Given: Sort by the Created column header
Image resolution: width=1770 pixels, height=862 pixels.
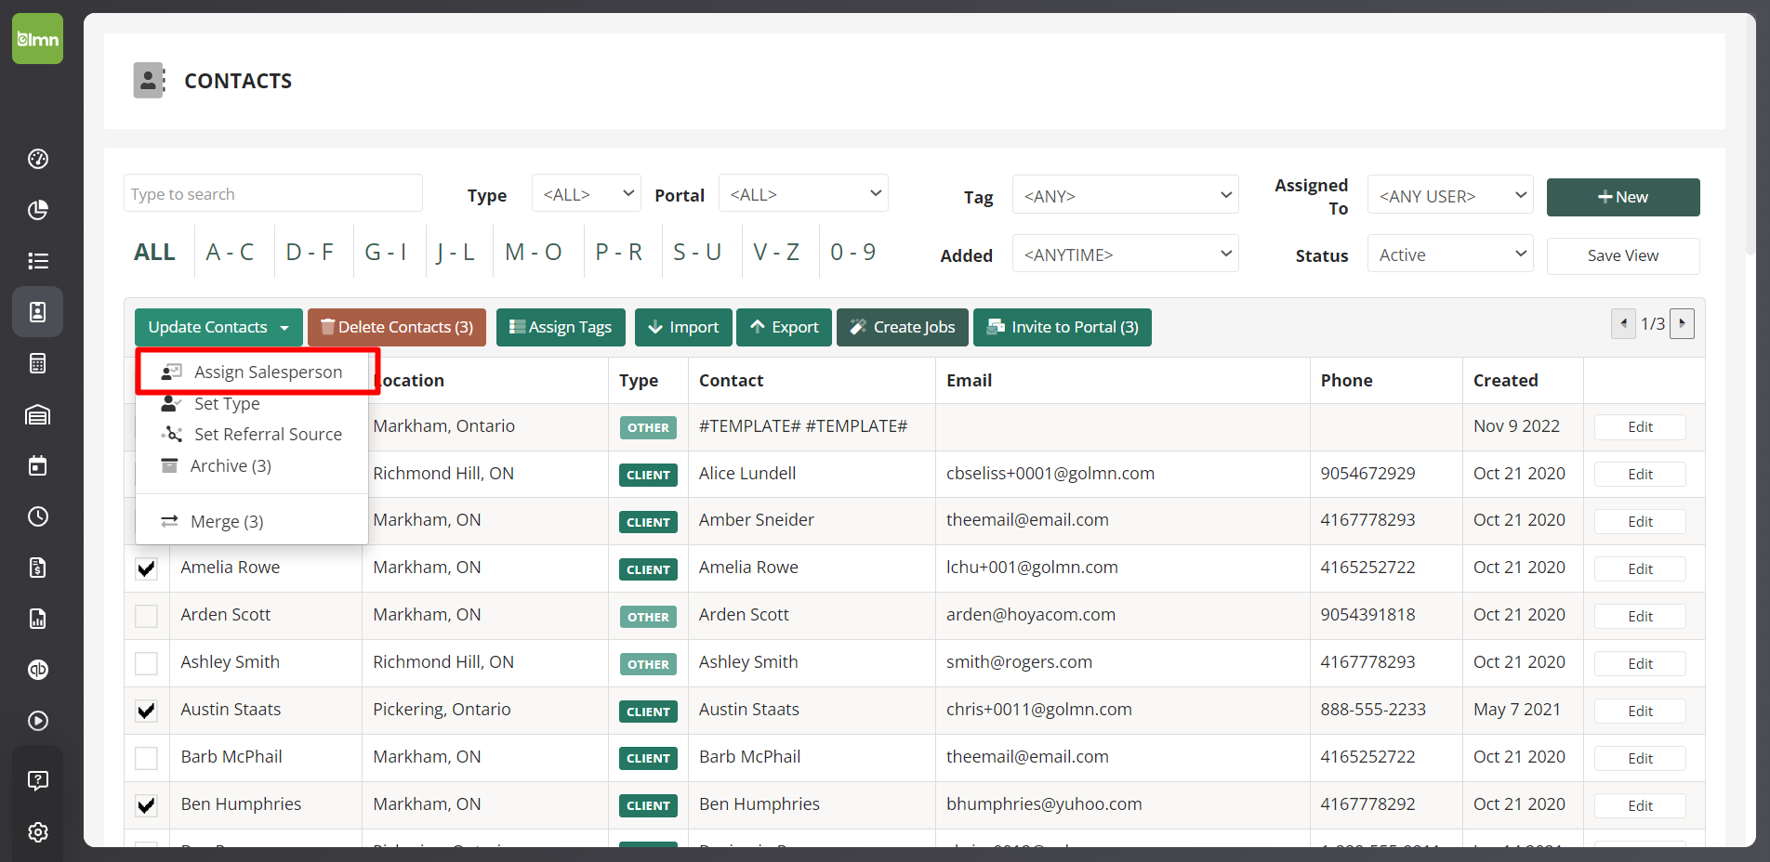Looking at the screenshot, I should click(1505, 380).
